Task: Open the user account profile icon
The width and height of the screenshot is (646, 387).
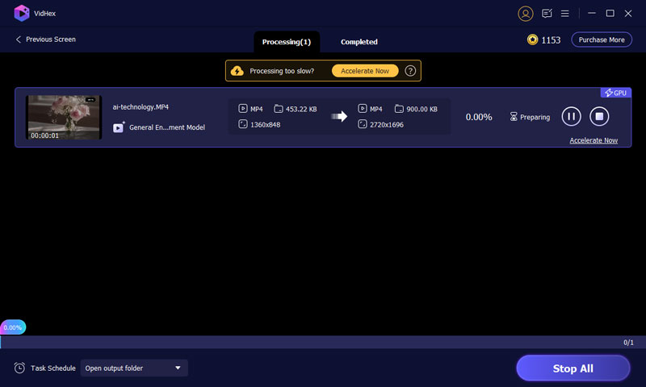Action: point(526,14)
